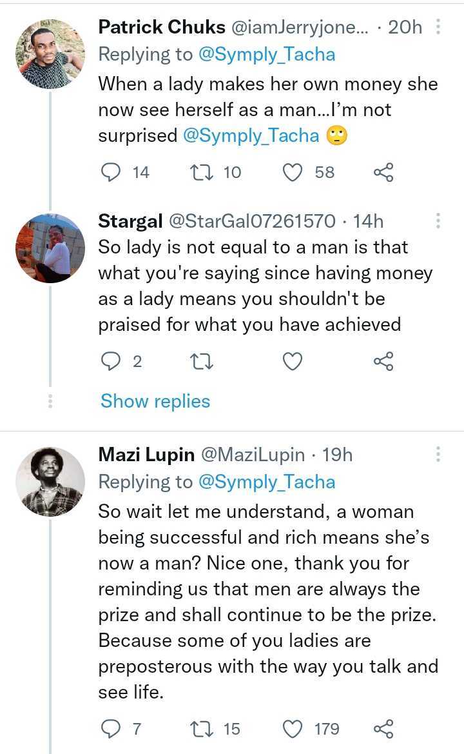Image resolution: width=464 pixels, height=754 pixels.
Task: Like Mazi Lupin's tweet with 179 likes
Action: (293, 729)
